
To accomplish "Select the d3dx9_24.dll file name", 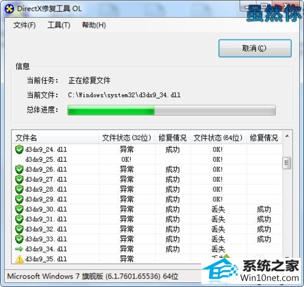I will [46, 150].
